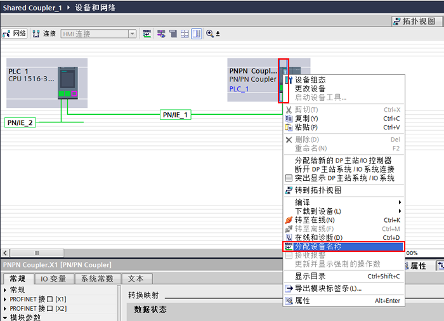444x321 pixels.
Task: Open the HMI 连接 connection type dropdown
Action: coord(132,34)
